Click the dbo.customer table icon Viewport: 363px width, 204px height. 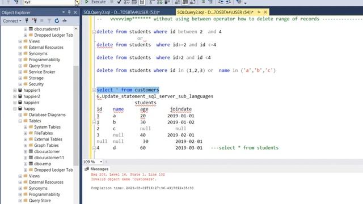click(x=31, y=151)
